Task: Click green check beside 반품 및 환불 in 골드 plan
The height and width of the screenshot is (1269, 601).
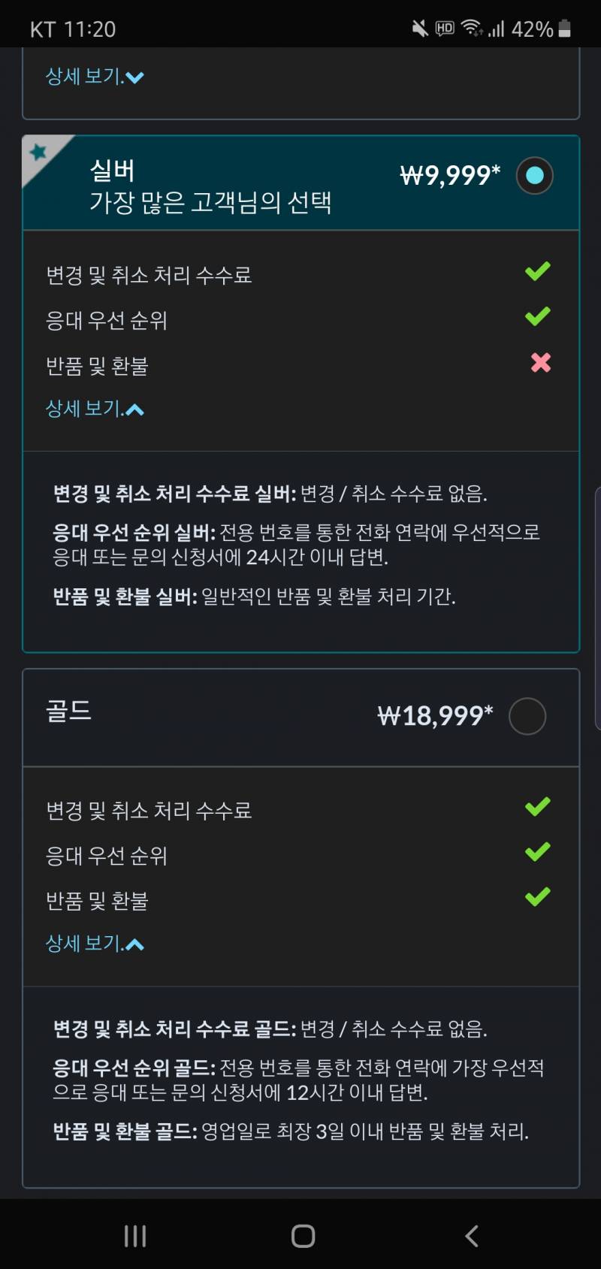Action: coord(536,898)
